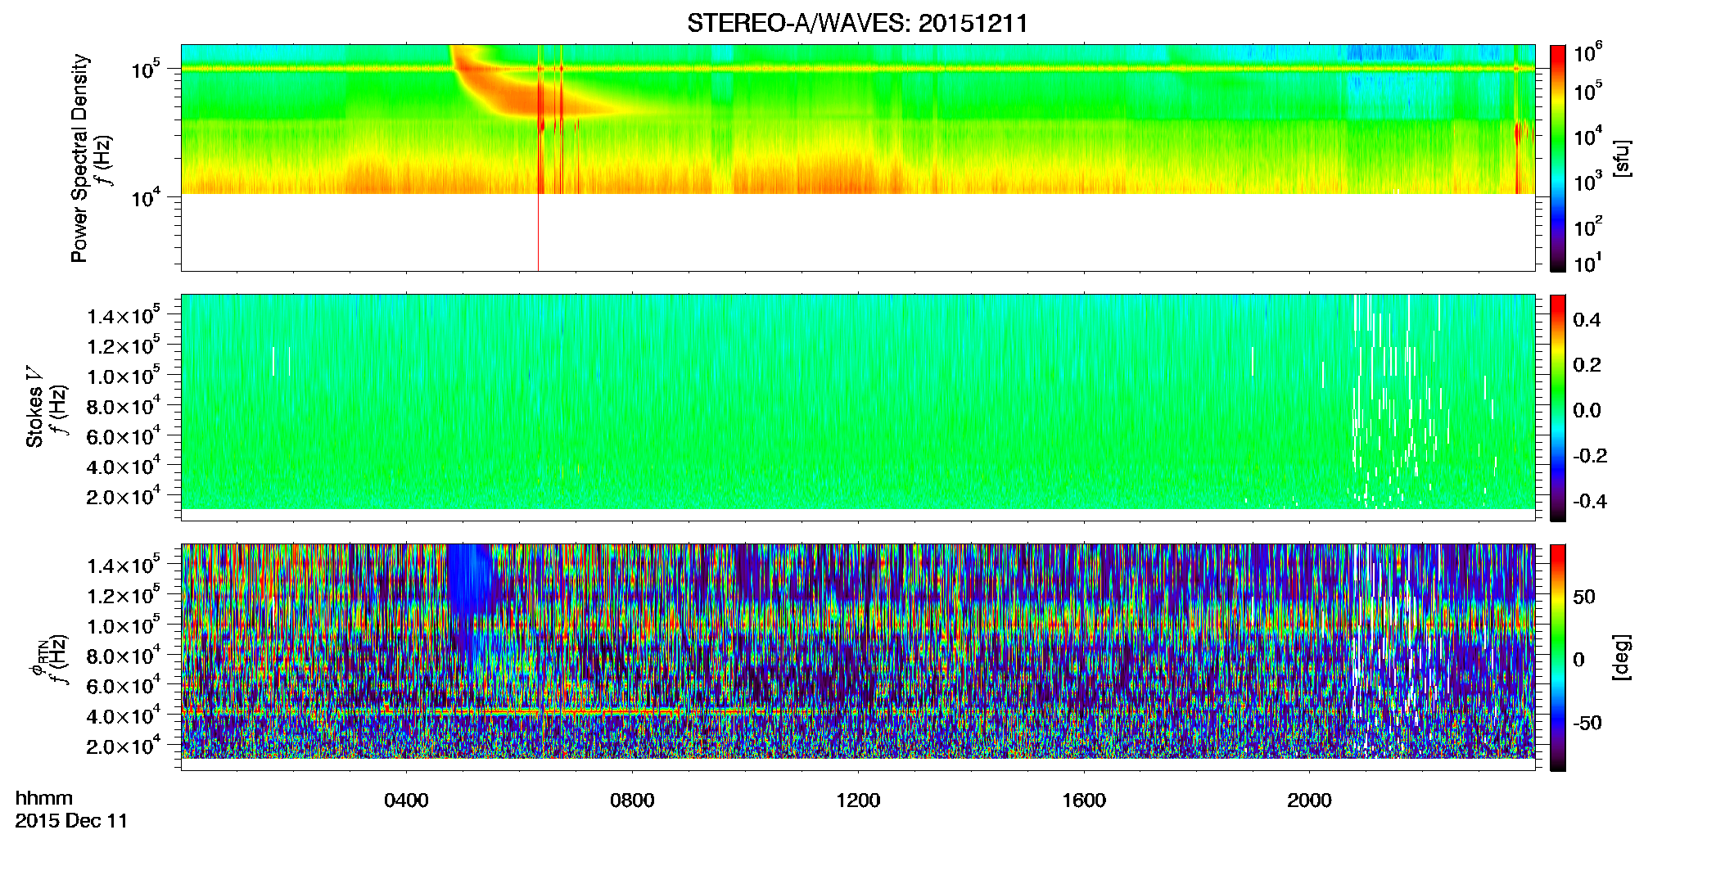Select the Stokes V axis label
1716x884 pixels.
pyautogui.click(x=34, y=407)
